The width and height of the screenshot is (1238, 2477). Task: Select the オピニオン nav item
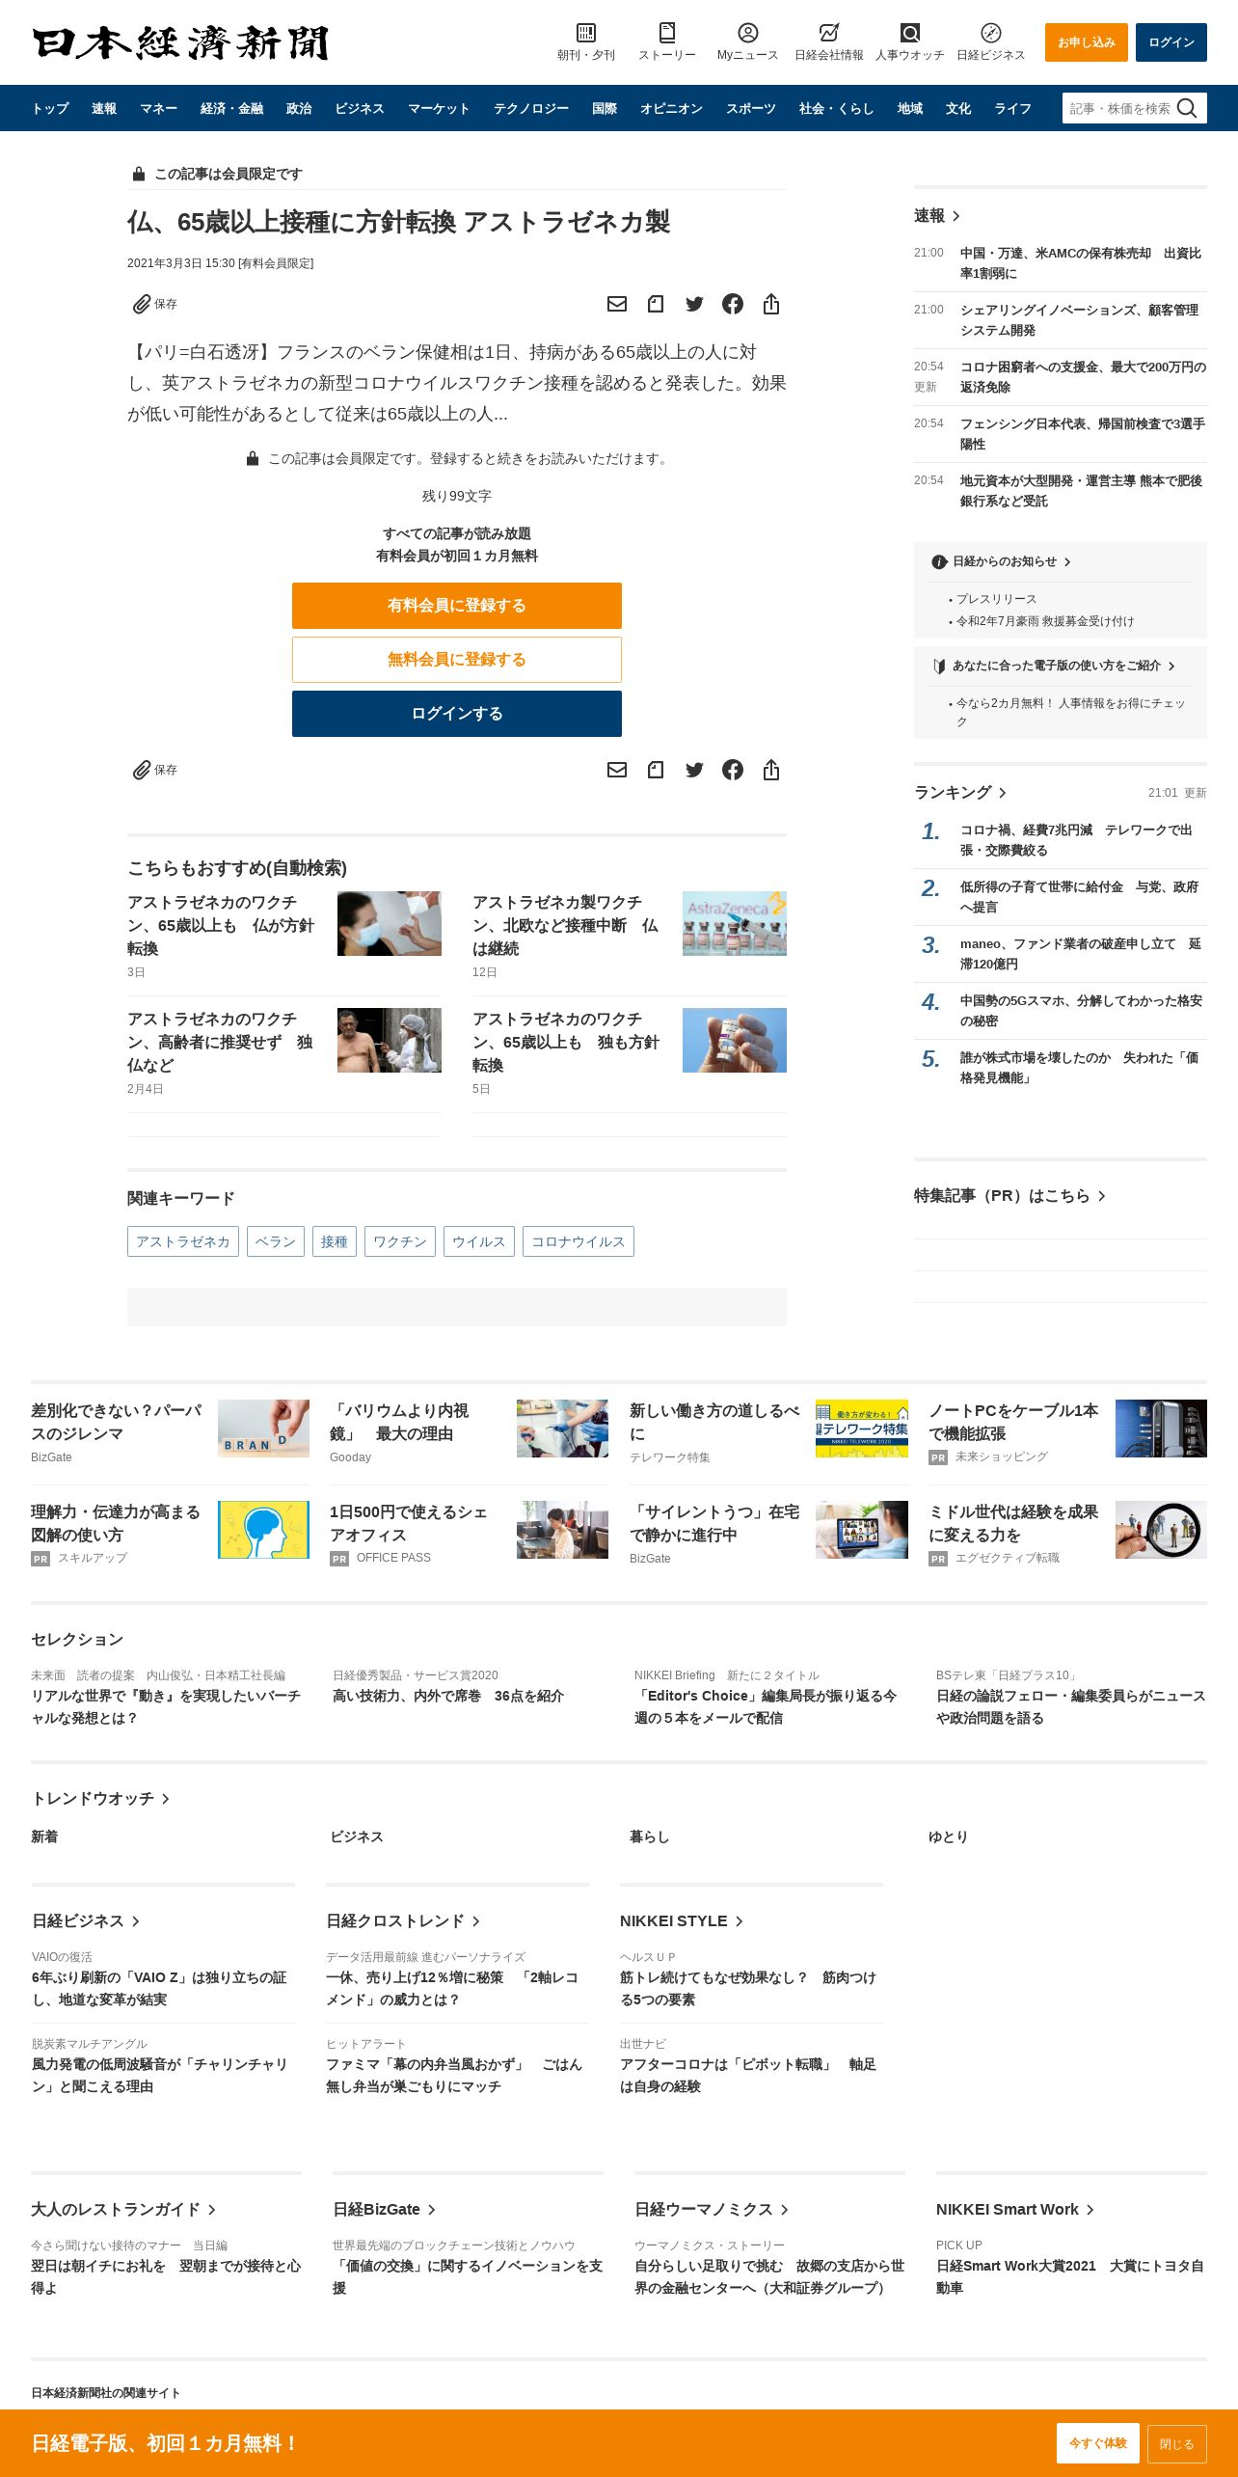(672, 108)
